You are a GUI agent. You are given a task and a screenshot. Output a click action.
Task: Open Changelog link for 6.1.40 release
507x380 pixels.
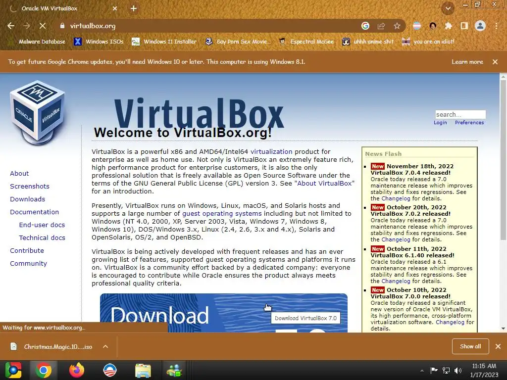point(396,281)
